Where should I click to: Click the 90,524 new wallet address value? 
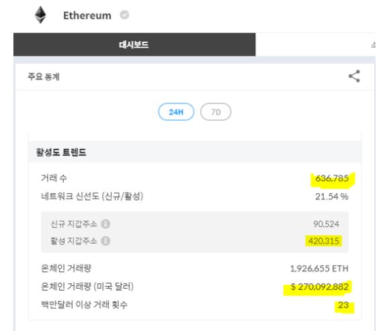coord(326,224)
